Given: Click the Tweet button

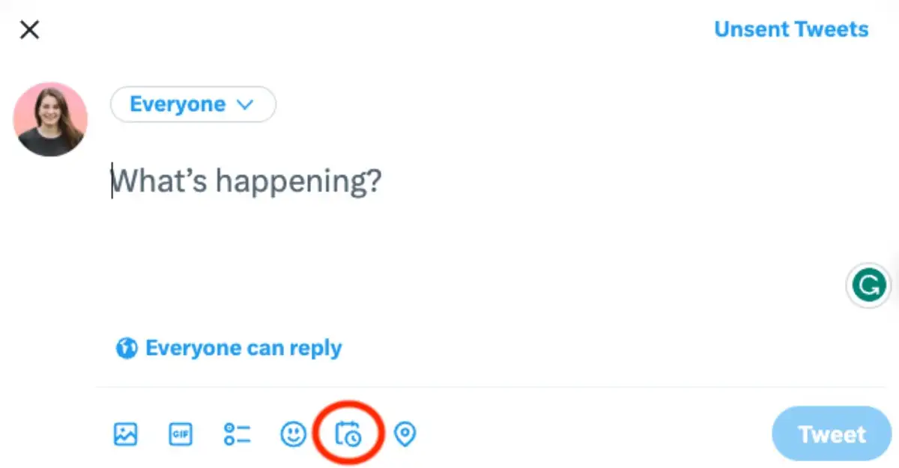Looking at the screenshot, I should pyautogui.click(x=831, y=434).
